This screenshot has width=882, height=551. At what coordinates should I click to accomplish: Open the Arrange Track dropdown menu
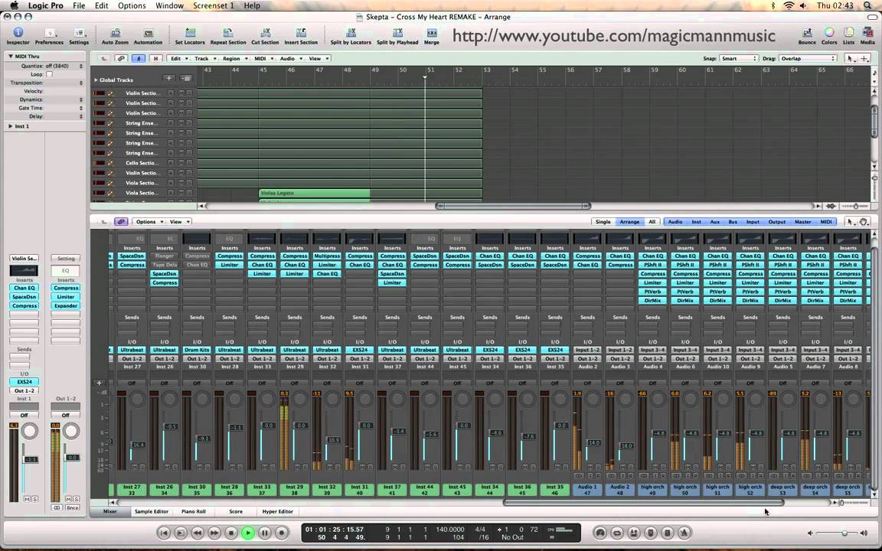point(204,58)
